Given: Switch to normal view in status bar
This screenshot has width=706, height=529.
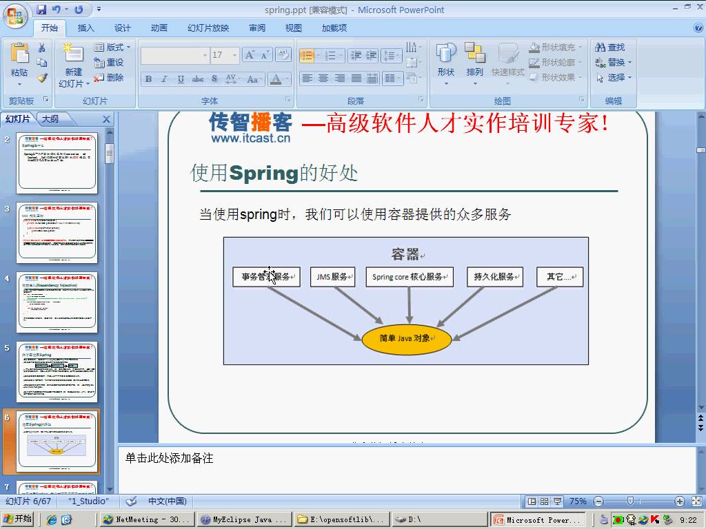Looking at the screenshot, I should coord(532,501).
